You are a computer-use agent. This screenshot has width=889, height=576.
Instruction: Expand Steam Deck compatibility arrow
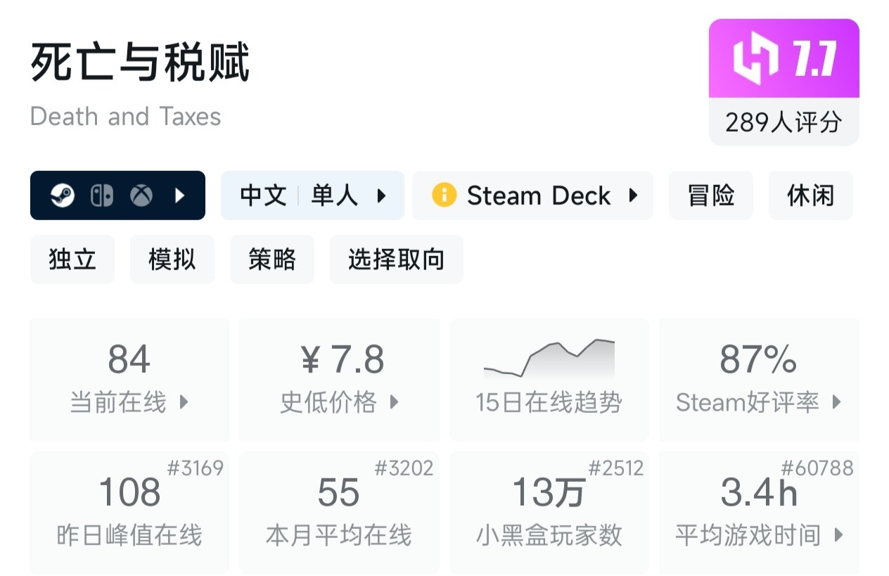pos(633,195)
